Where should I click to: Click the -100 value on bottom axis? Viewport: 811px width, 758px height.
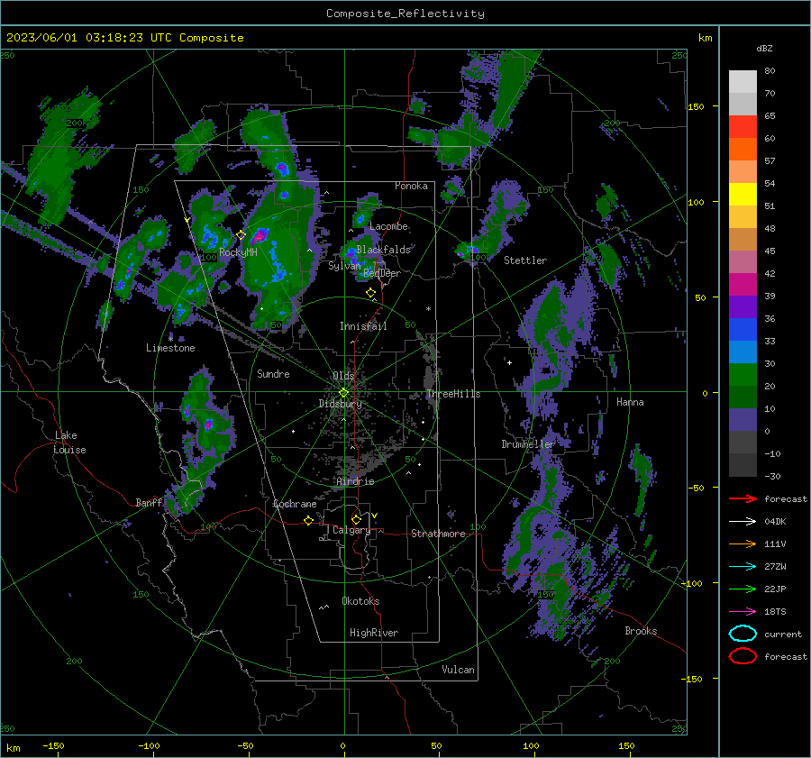[x=149, y=745]
